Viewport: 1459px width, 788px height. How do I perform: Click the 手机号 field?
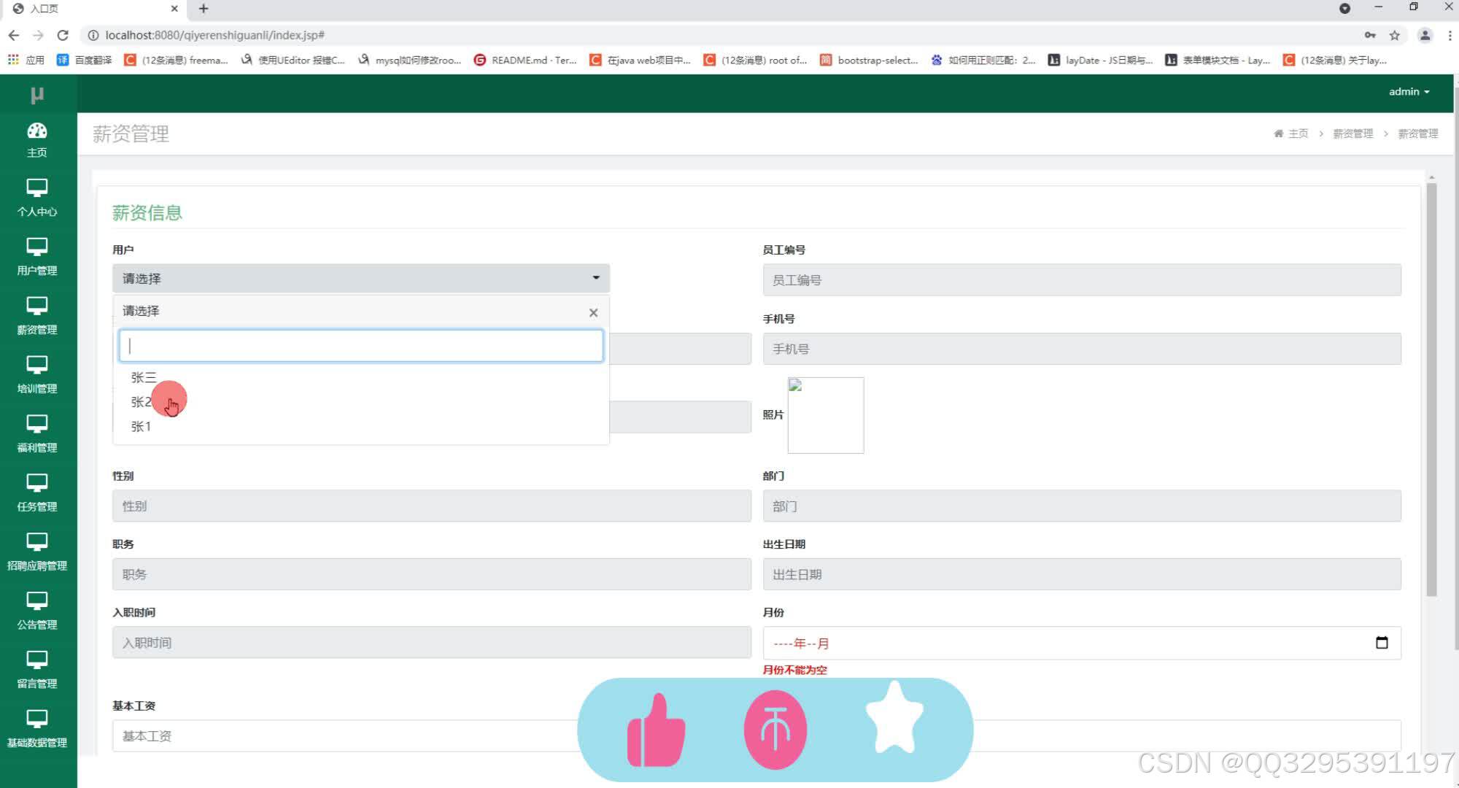tap(1082, 349)
